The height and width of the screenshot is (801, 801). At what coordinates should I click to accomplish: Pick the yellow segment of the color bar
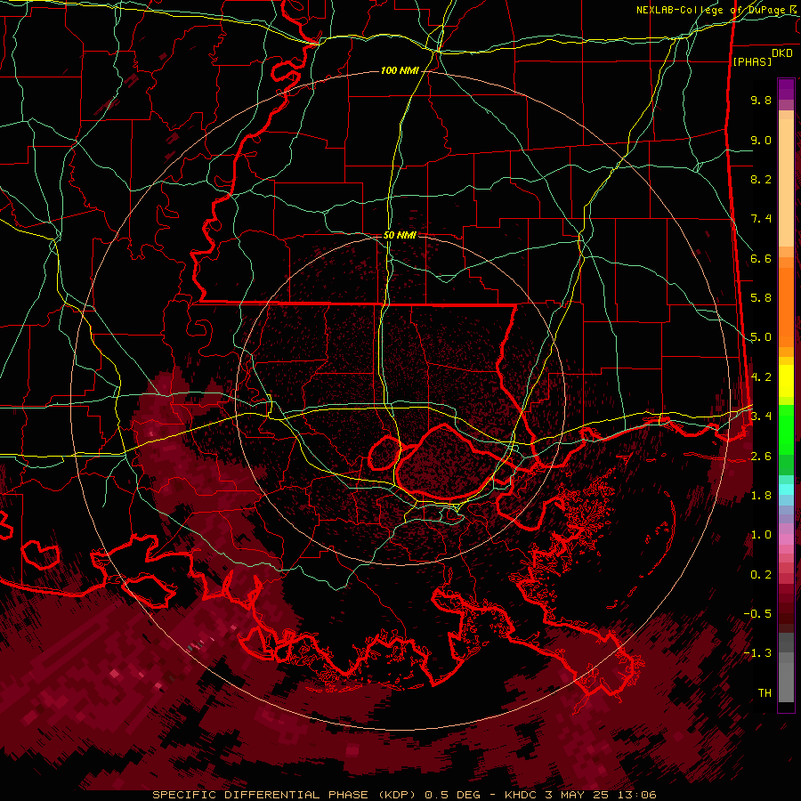[786, 381]
